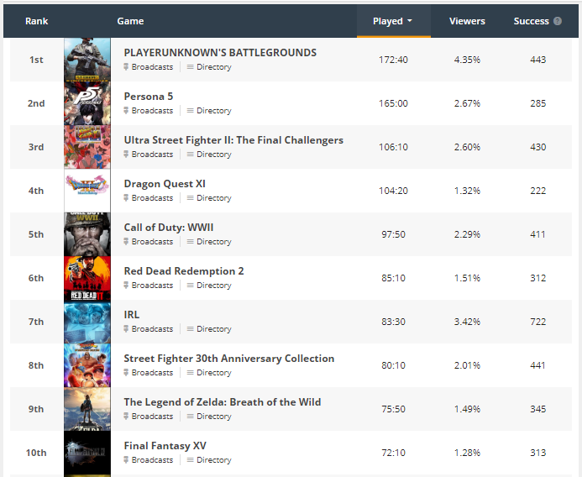Click the Success column help question-mark icon
582x477 pixels.
click(x=557, y=21)
